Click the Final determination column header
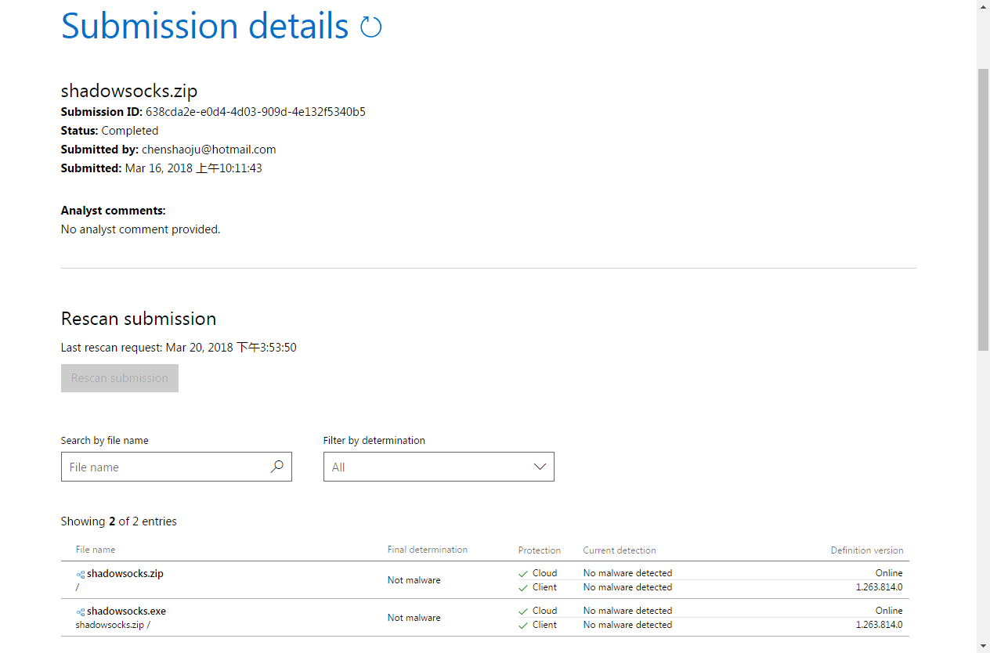The image size is (990, 653). (428, 550)
